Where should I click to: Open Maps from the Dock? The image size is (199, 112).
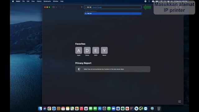(72, 109)
